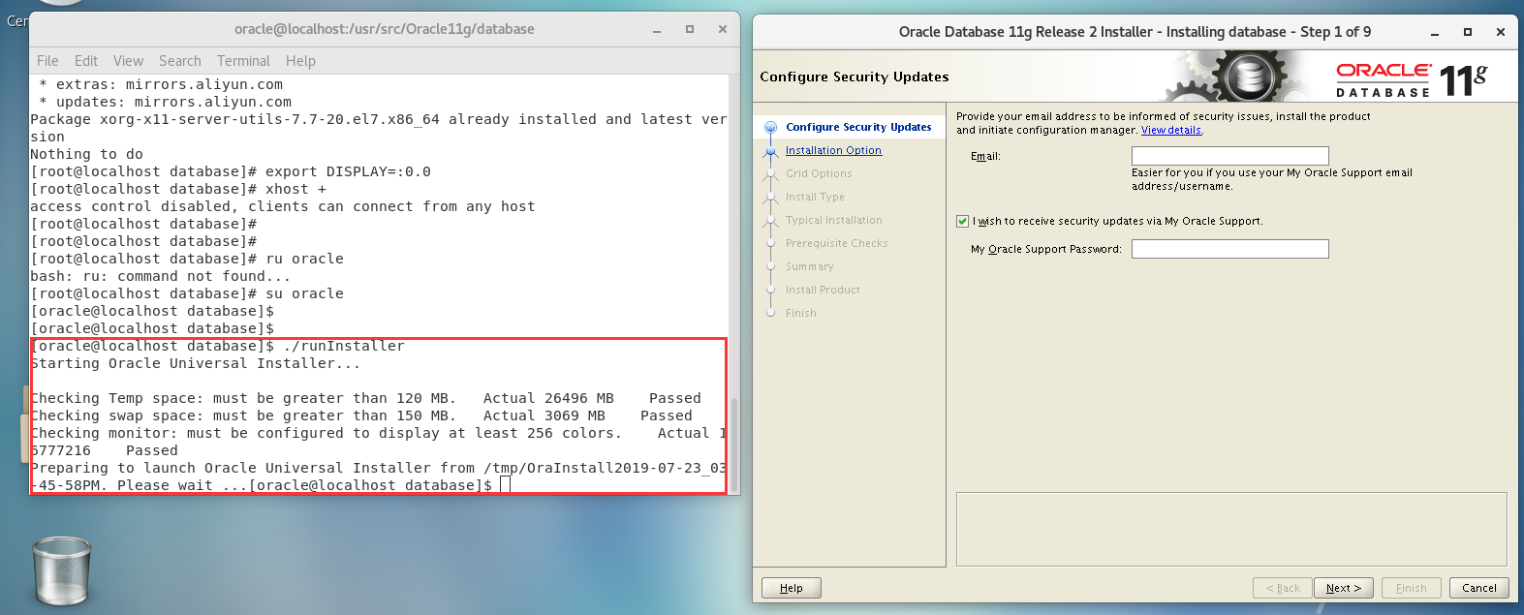Click the installer message area box
1524x615 pixels.
coord(1231,529)
